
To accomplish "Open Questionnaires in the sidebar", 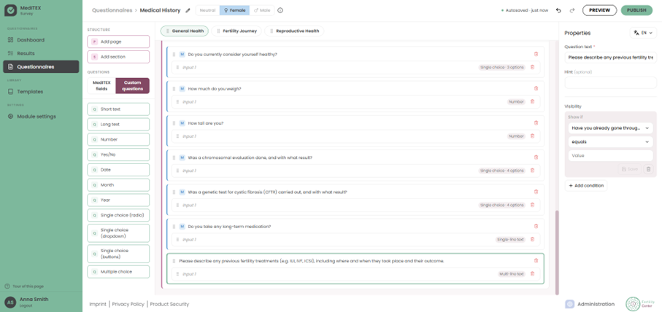I will [41, 66].
